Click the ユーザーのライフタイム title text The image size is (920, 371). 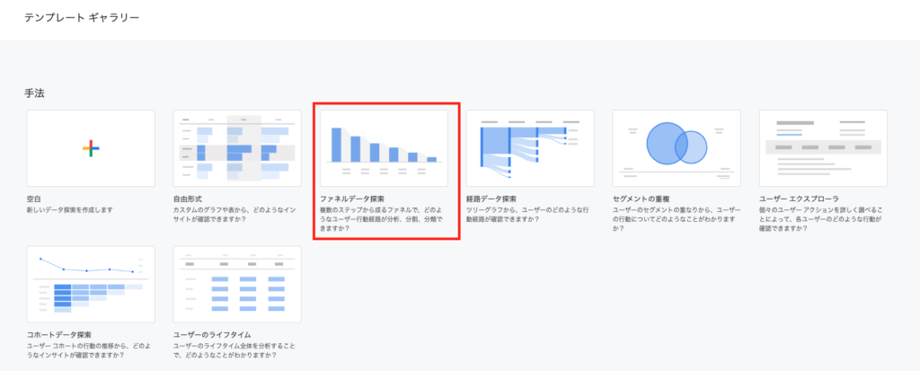(x=212, y=334)
